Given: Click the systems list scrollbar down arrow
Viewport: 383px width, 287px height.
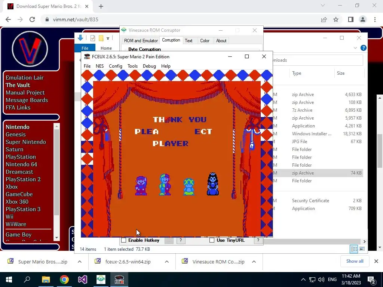Looking at the screenshot, I should [x=57, y=237].
